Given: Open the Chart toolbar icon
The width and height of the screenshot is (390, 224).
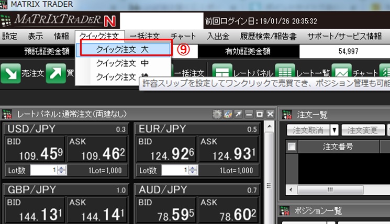Looking at the screenshot, I should pyautogui.click(x=341, y=72).
